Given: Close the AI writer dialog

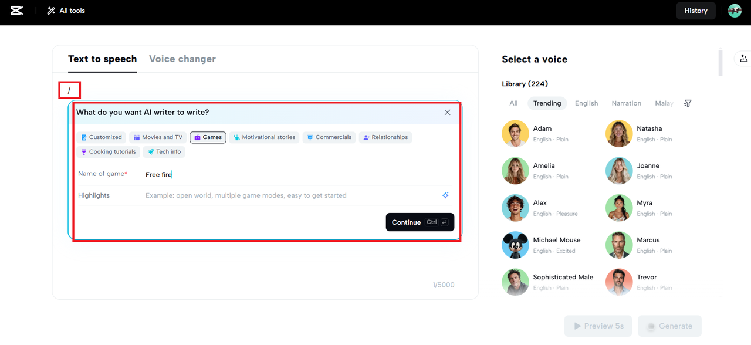Looking at the screenshot, I should [x=448, y=112].
